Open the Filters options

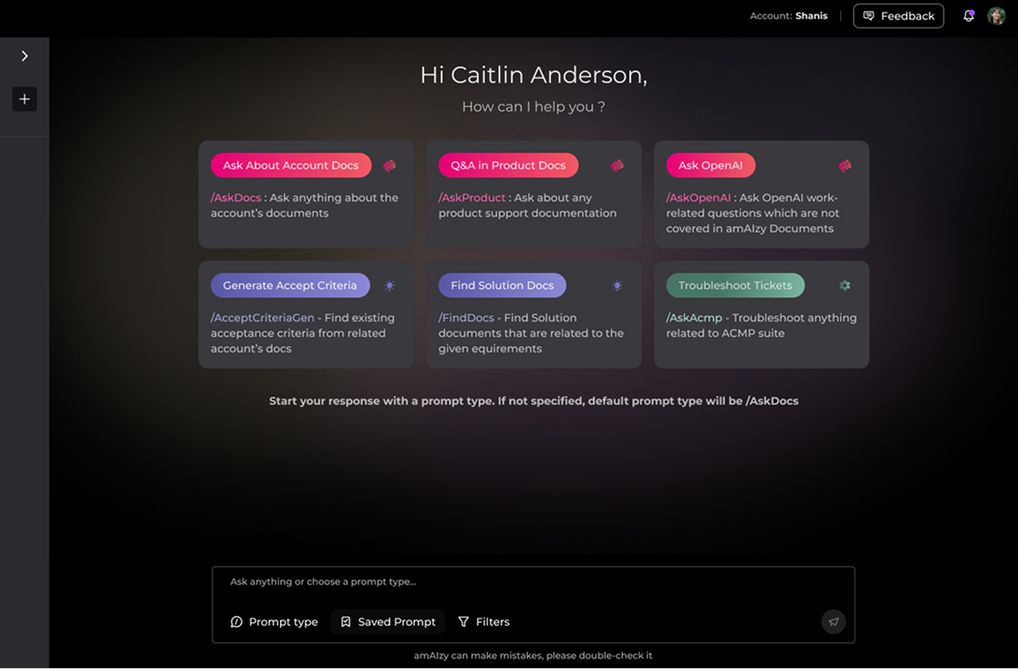pos(484,622)
